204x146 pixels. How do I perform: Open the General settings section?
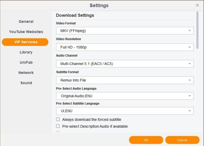pos(26,22)
